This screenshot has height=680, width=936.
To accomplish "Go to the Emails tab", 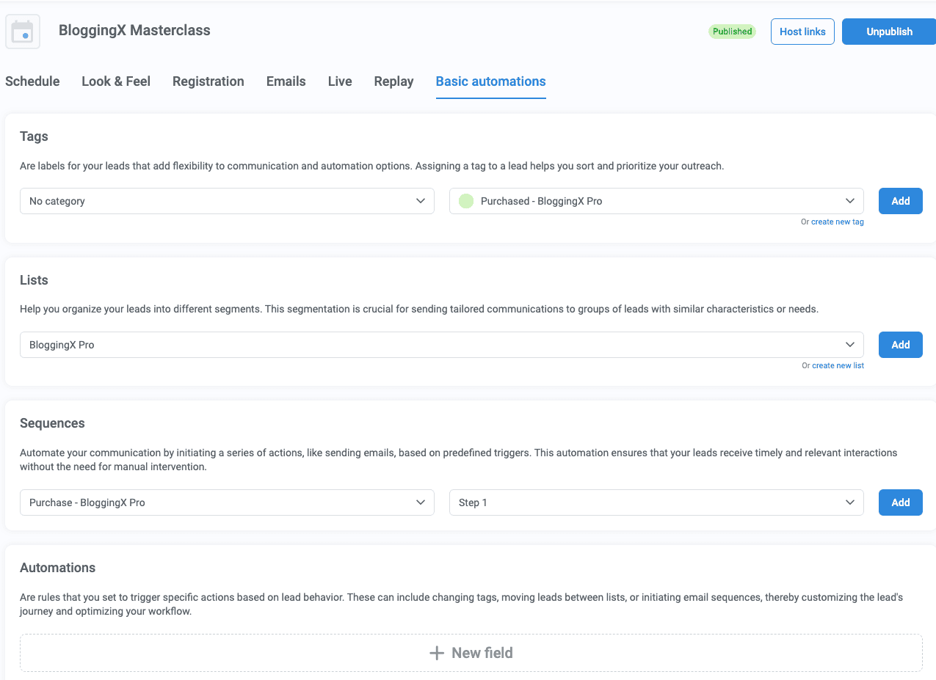I will point(286,81).
